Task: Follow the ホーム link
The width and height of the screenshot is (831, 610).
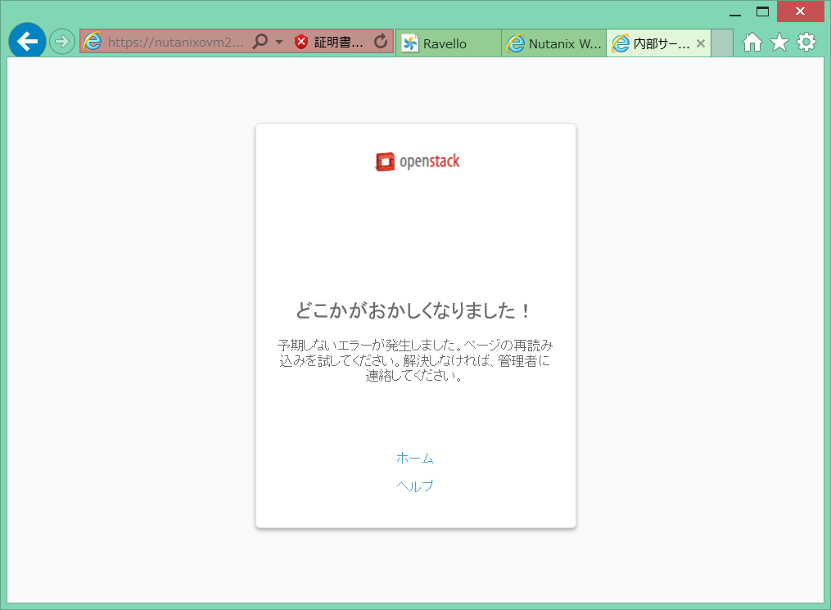Action: coord(415,458)
